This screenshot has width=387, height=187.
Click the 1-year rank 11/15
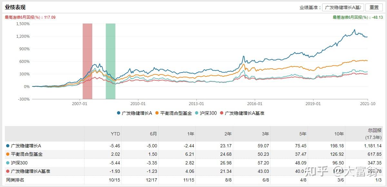coord(189,180)
